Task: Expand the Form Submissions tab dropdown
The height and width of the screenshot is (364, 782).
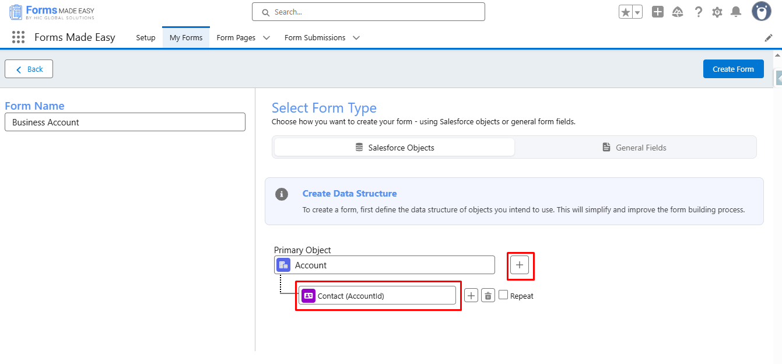Action: (x=356, y=38)
